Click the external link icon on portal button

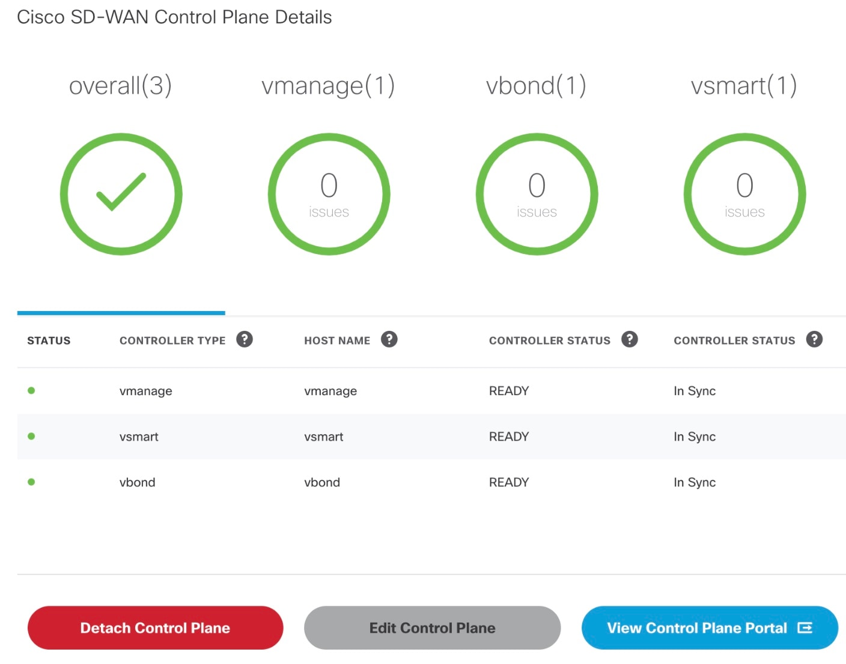click(x=805, y=628)
